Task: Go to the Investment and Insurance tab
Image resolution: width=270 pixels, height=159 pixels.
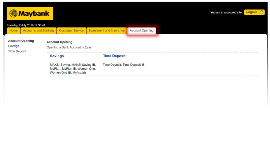Action: click(106, 31)
